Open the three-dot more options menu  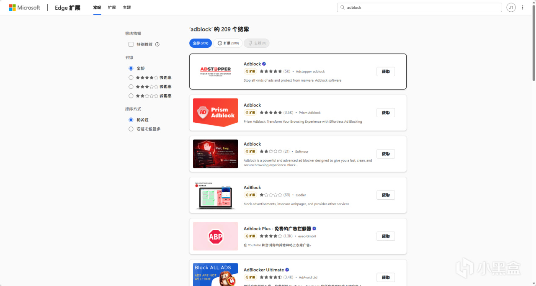tap(523, 8)
